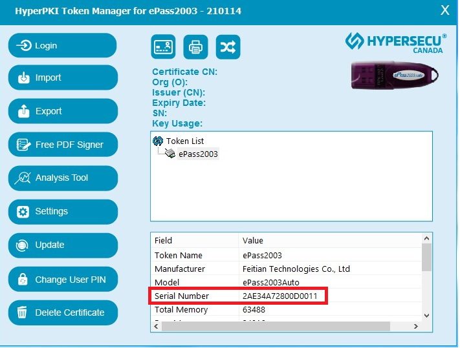The width and height of the screenshot is (460, 348).
Task: Select the Token List root node
Action: (x=185, y=141)
